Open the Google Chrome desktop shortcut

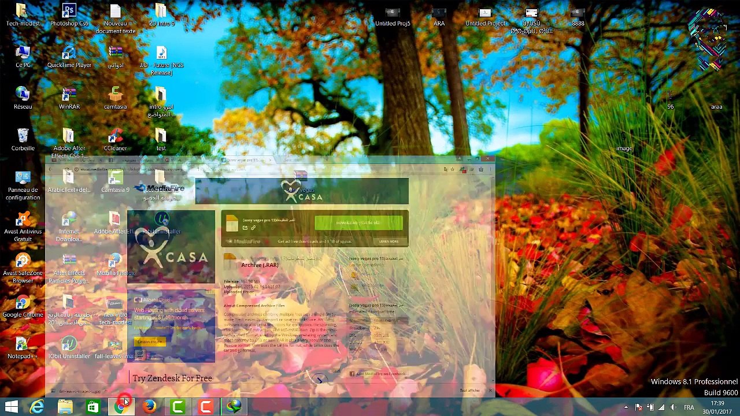tap(23, 307)
